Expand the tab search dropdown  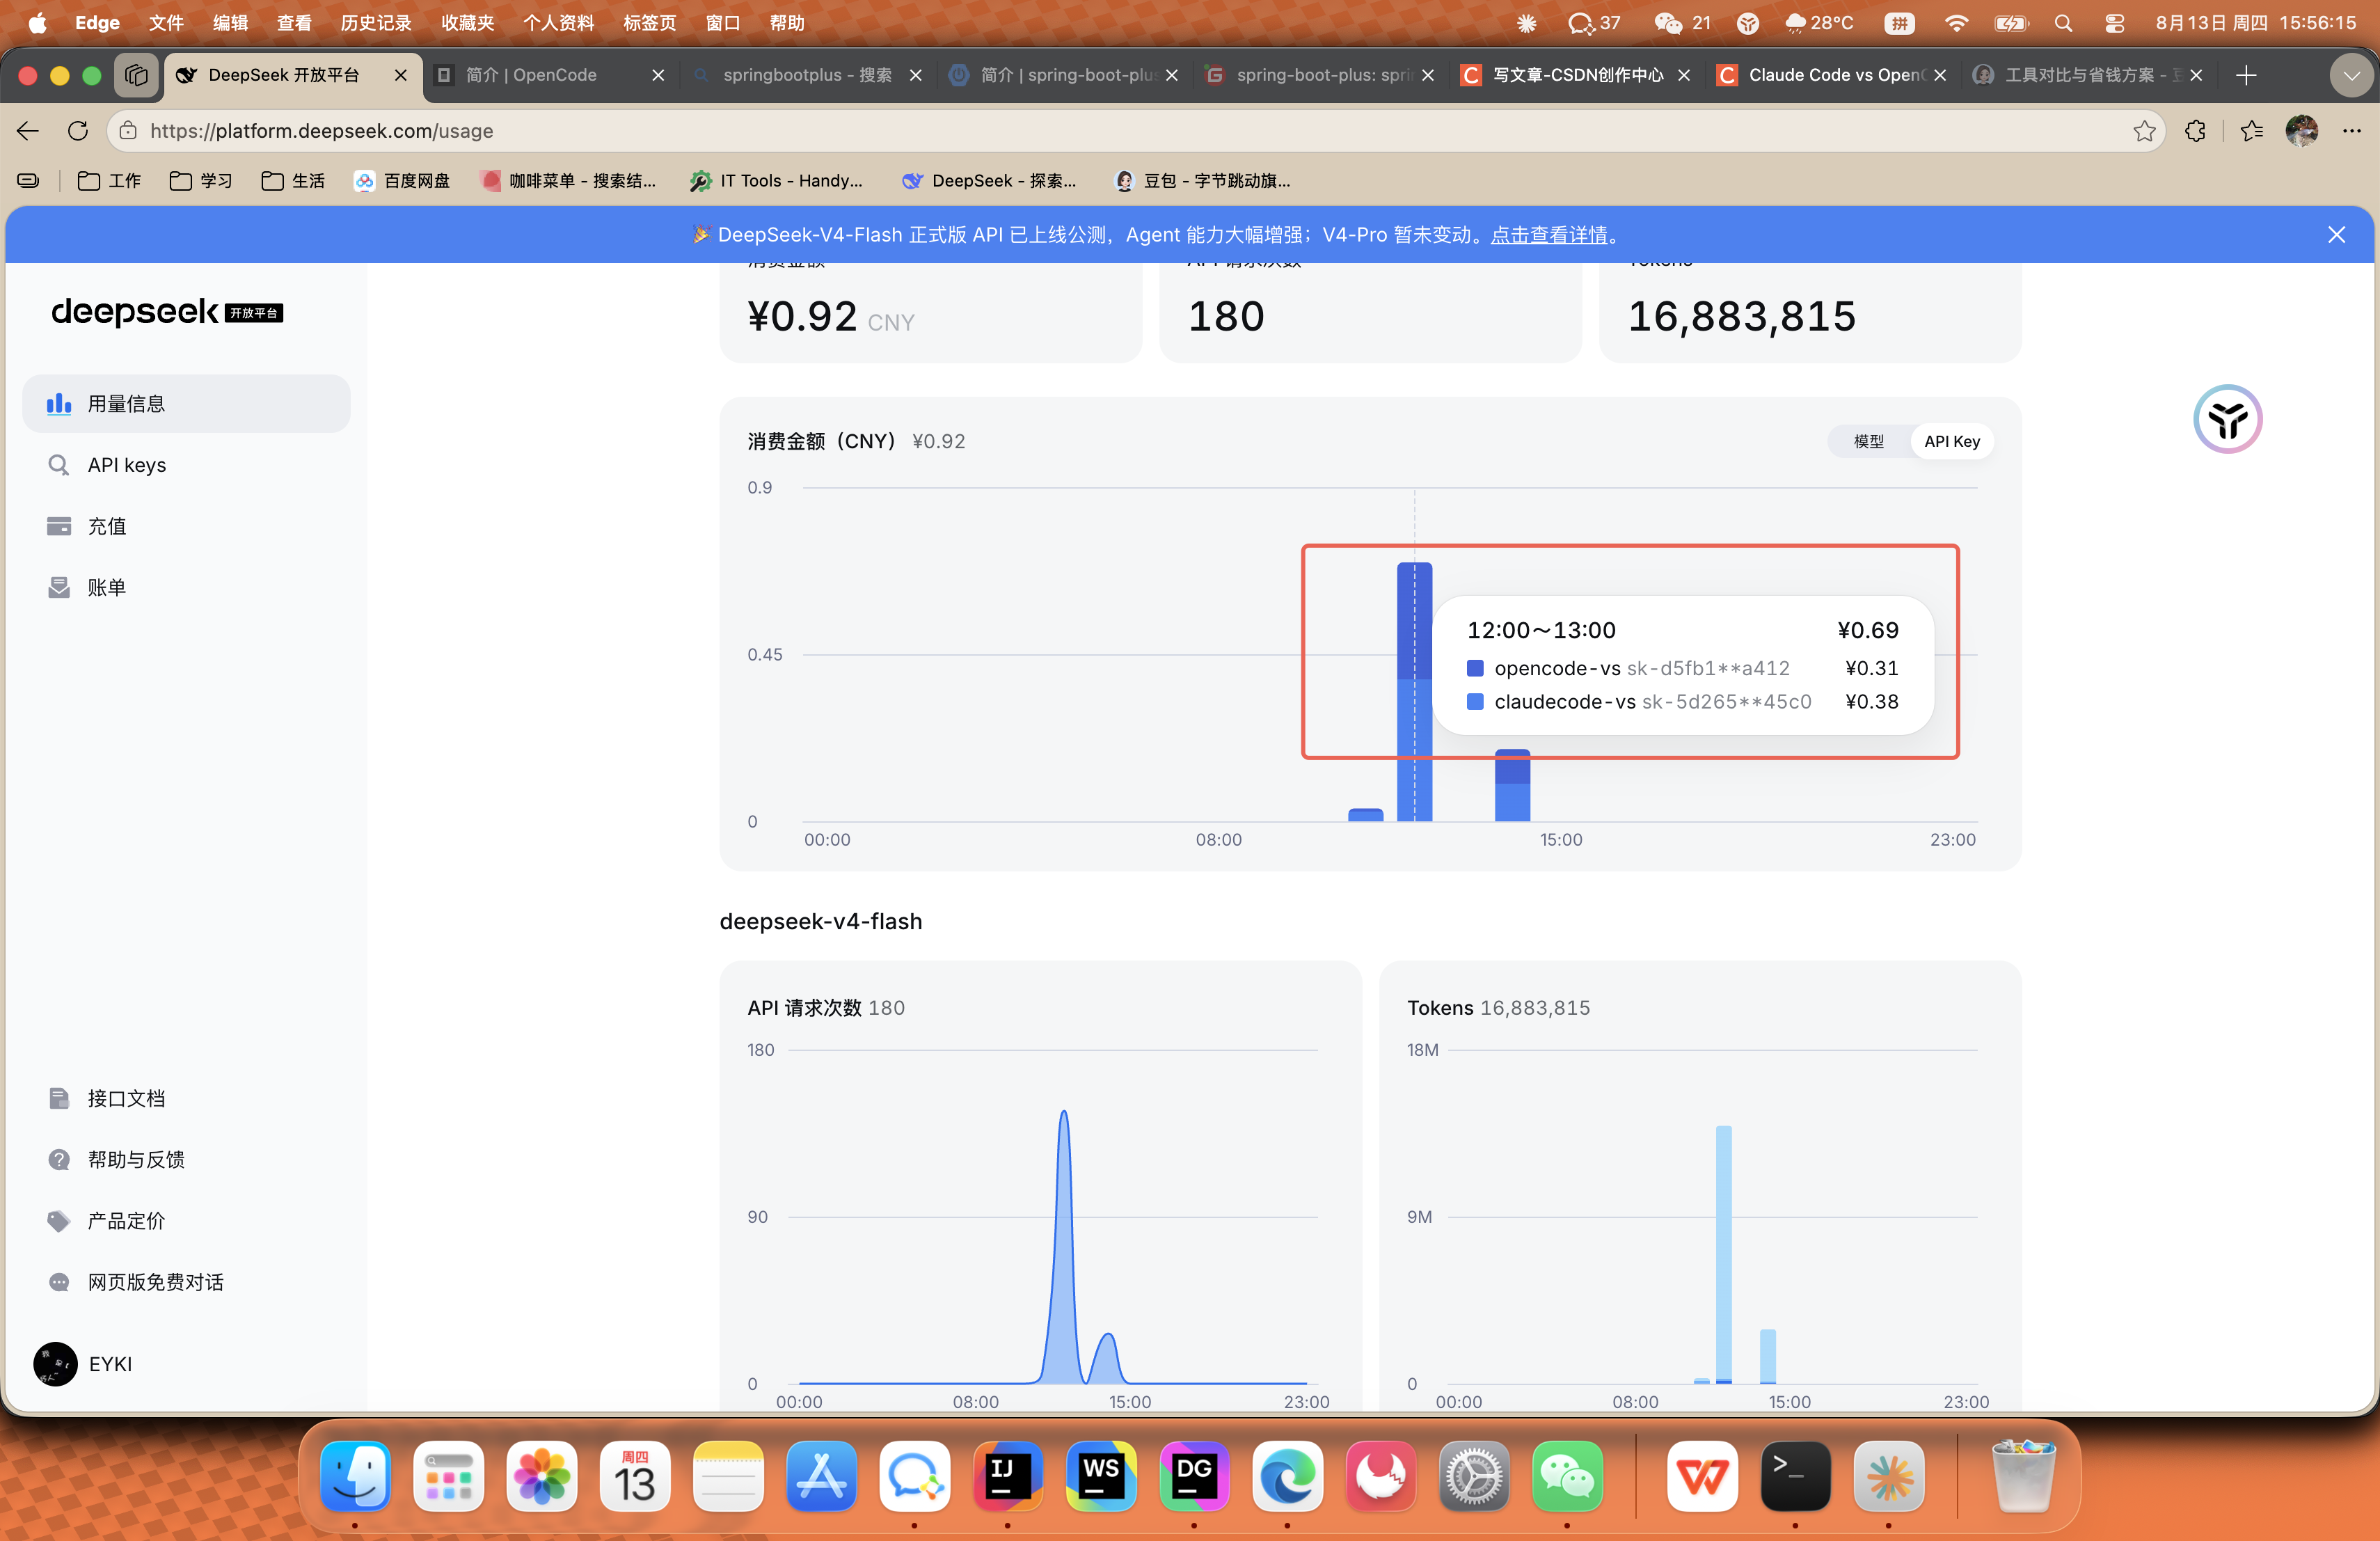pos(2351,75)
